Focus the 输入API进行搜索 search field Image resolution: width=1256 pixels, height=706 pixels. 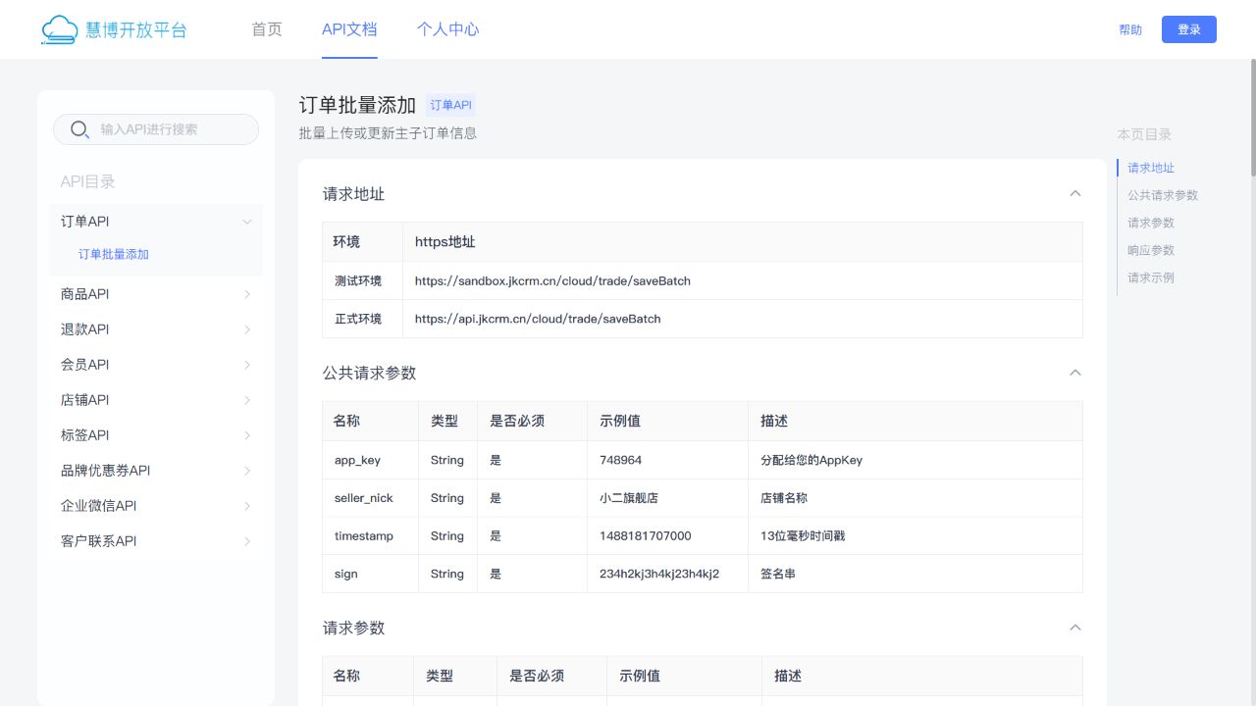click(x=156, y=129)
